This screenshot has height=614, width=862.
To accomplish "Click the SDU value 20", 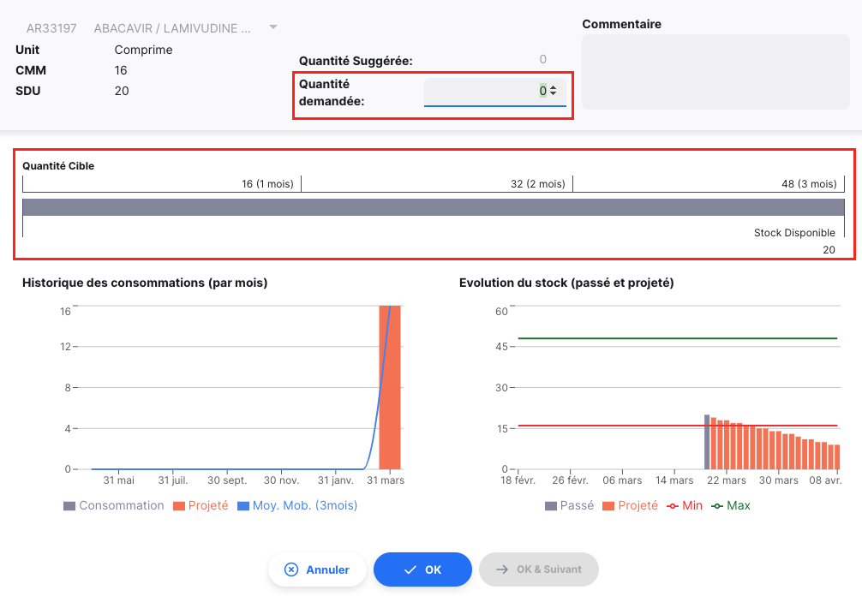I will point(122,91).
